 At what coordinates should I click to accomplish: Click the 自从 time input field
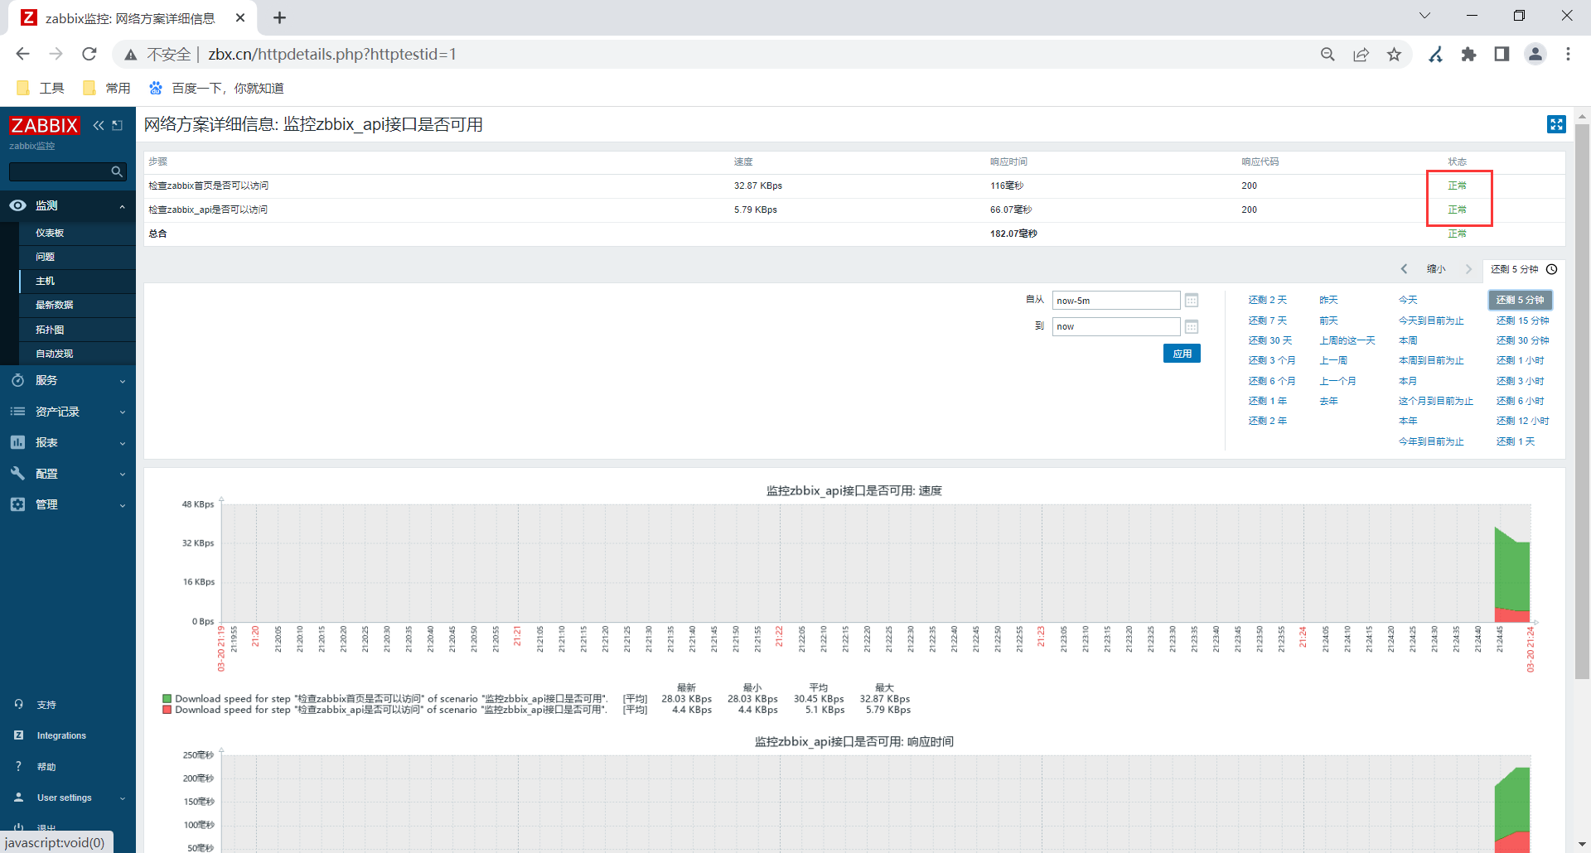click(x=1115, y=301)
